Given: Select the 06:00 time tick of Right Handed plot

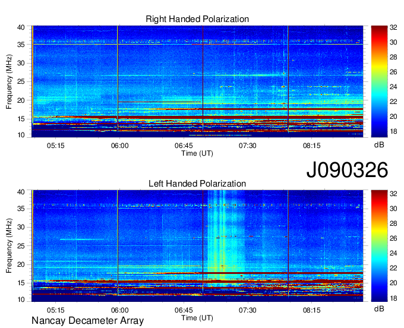Looking at the screenshot, I should click(x=119, y=146).
